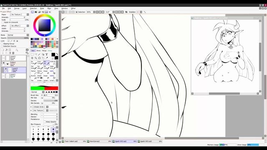
Task: Select the Pen Ink brush preset
Action: 46,62
